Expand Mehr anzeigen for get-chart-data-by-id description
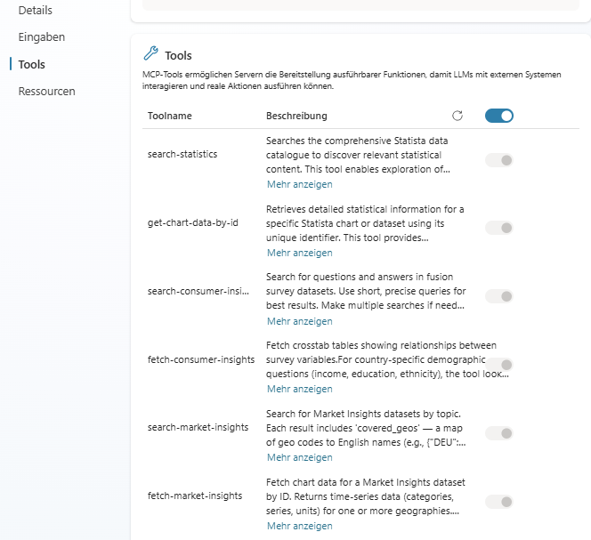The height and width of the screenshot is (540, 591). pyautogui.click(x=300, y=253)
